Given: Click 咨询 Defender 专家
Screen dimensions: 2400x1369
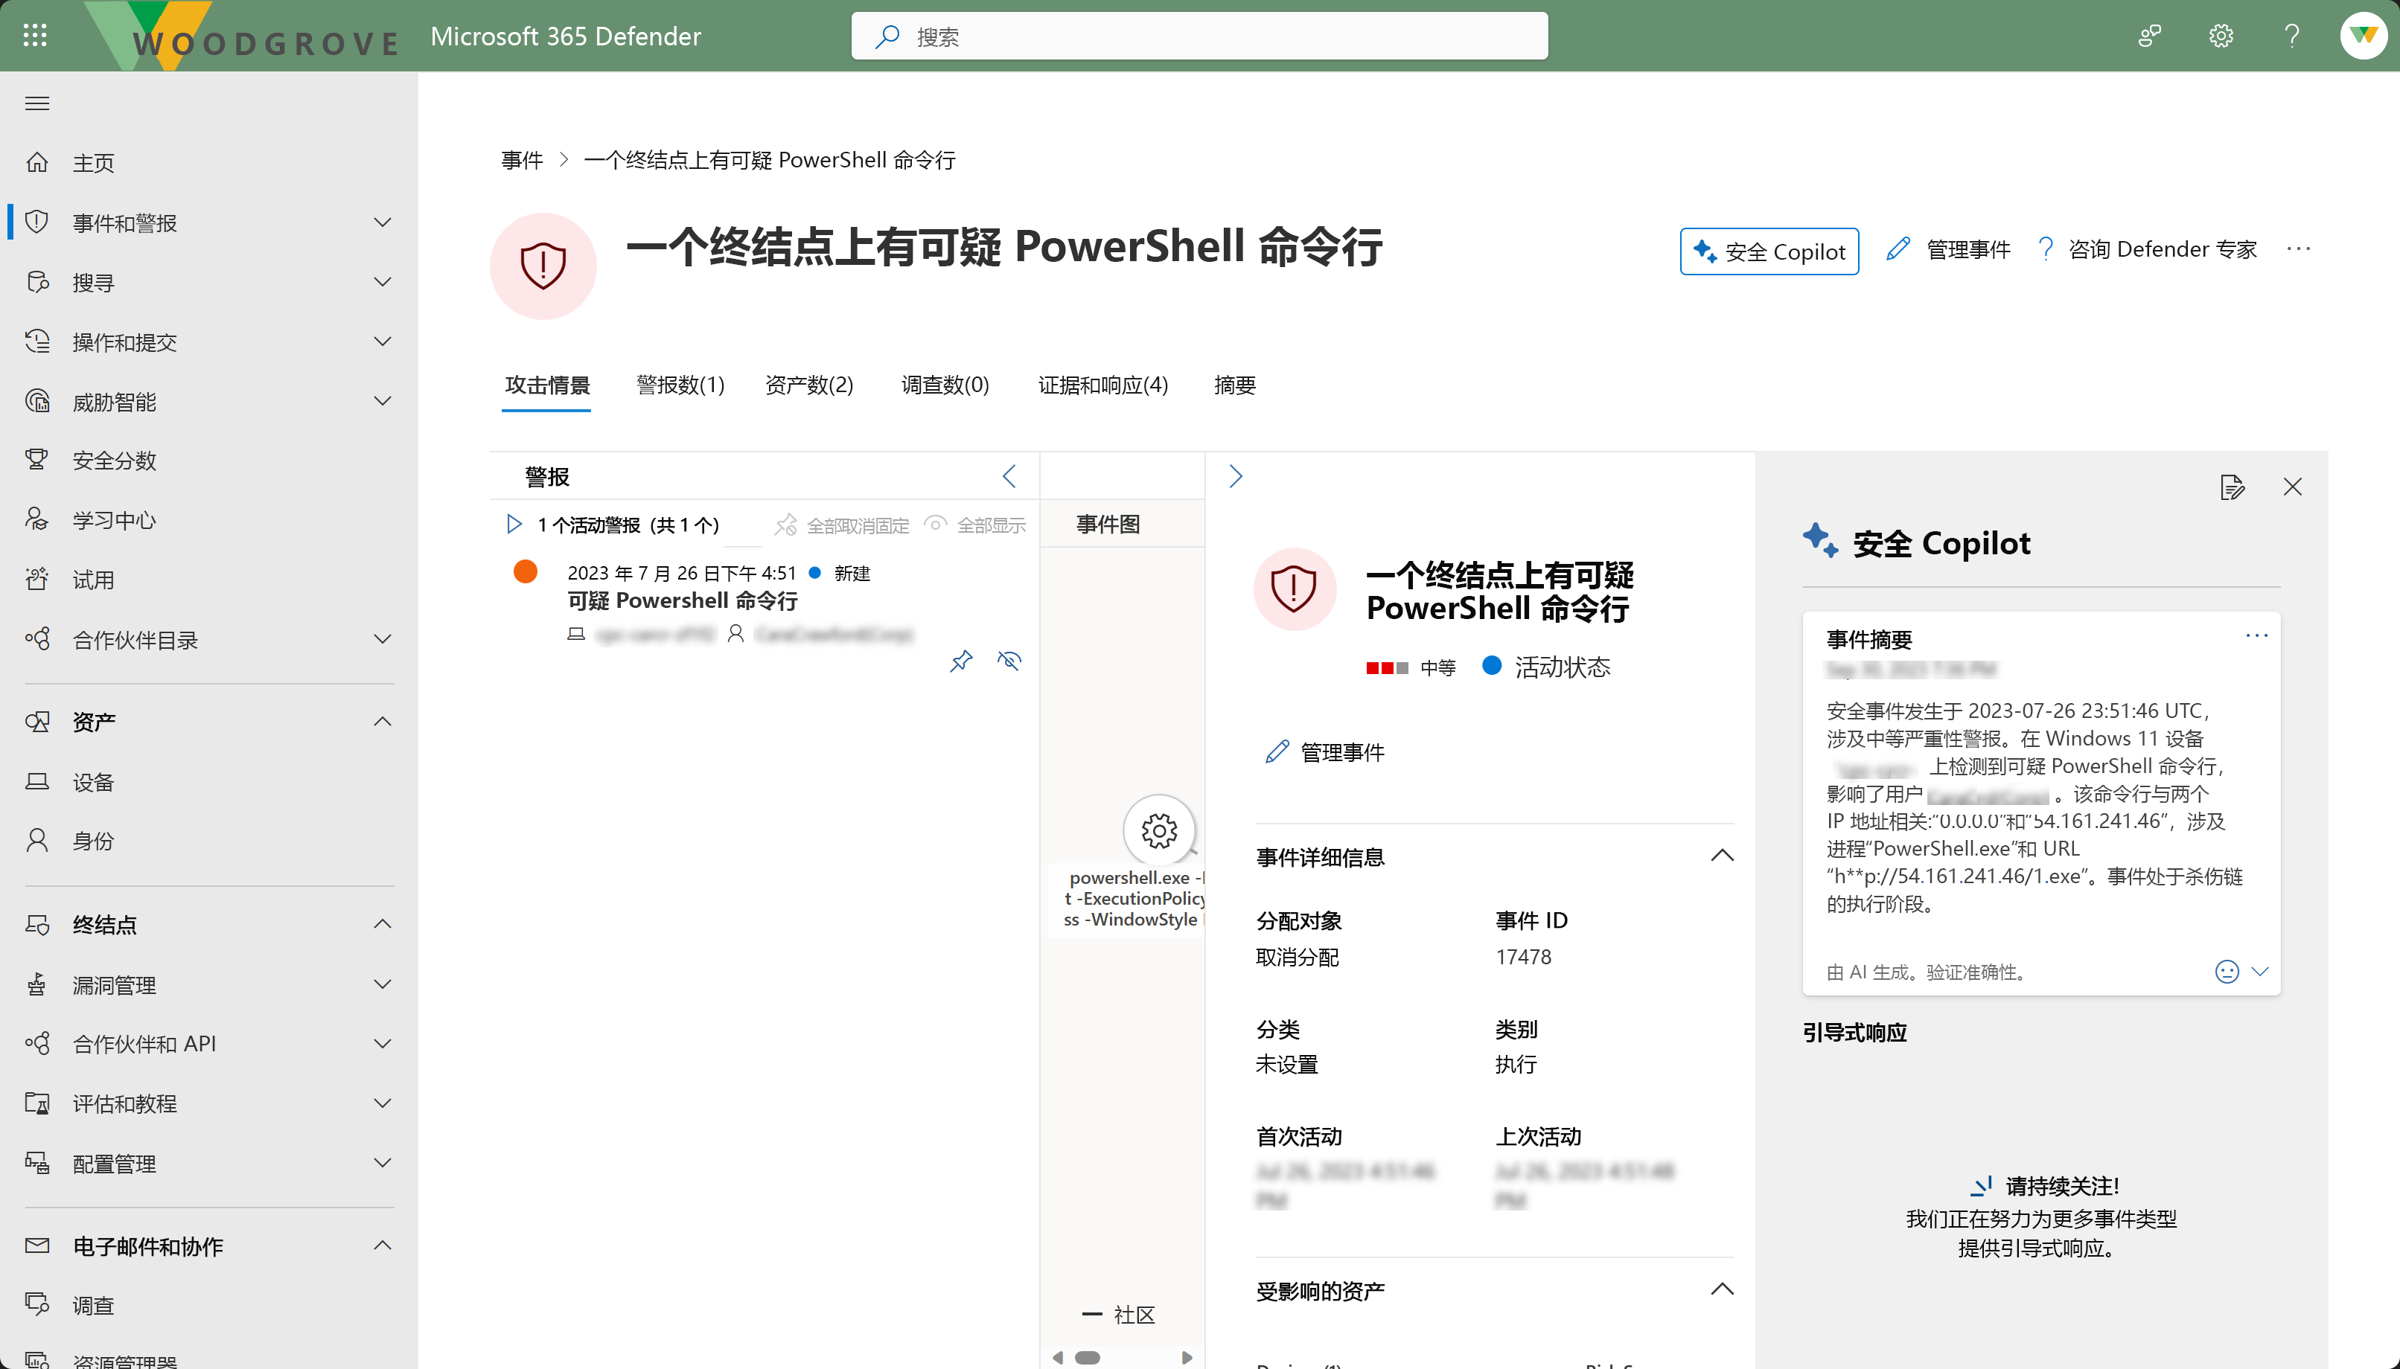Looking at the screenshot, I should click(2147, 249).
